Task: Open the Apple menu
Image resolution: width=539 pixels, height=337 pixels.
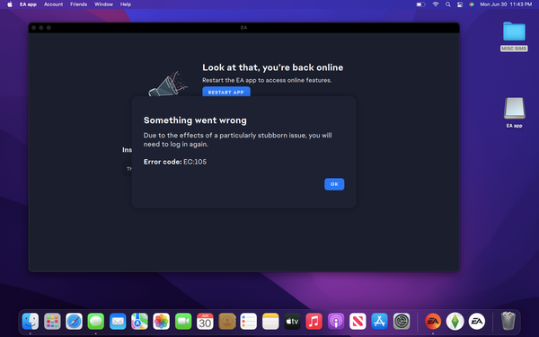Action: click(x=10, y=4)
